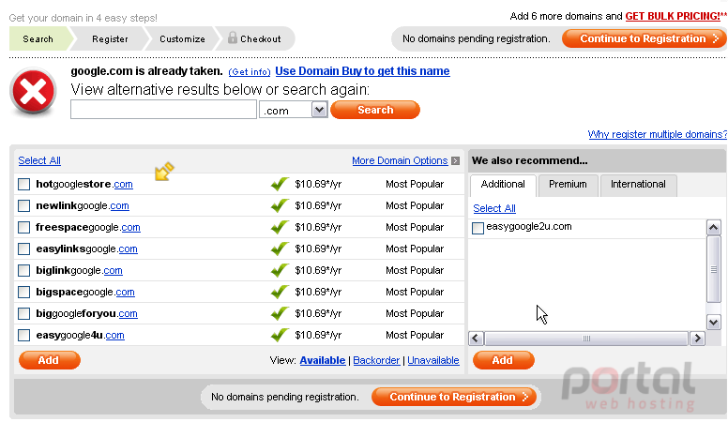The height and width of the screenshot is (422, 728).
Task: Click recommendations scroll right arrow
Action: (697, 339)
